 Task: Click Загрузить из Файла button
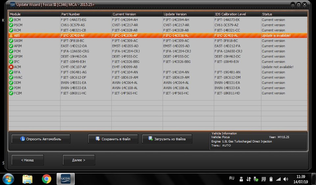click(x=167, y=139)
